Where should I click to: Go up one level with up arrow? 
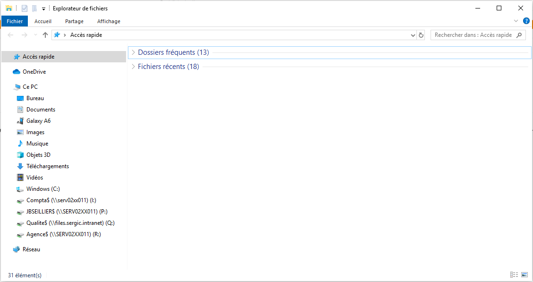(45, 35)
